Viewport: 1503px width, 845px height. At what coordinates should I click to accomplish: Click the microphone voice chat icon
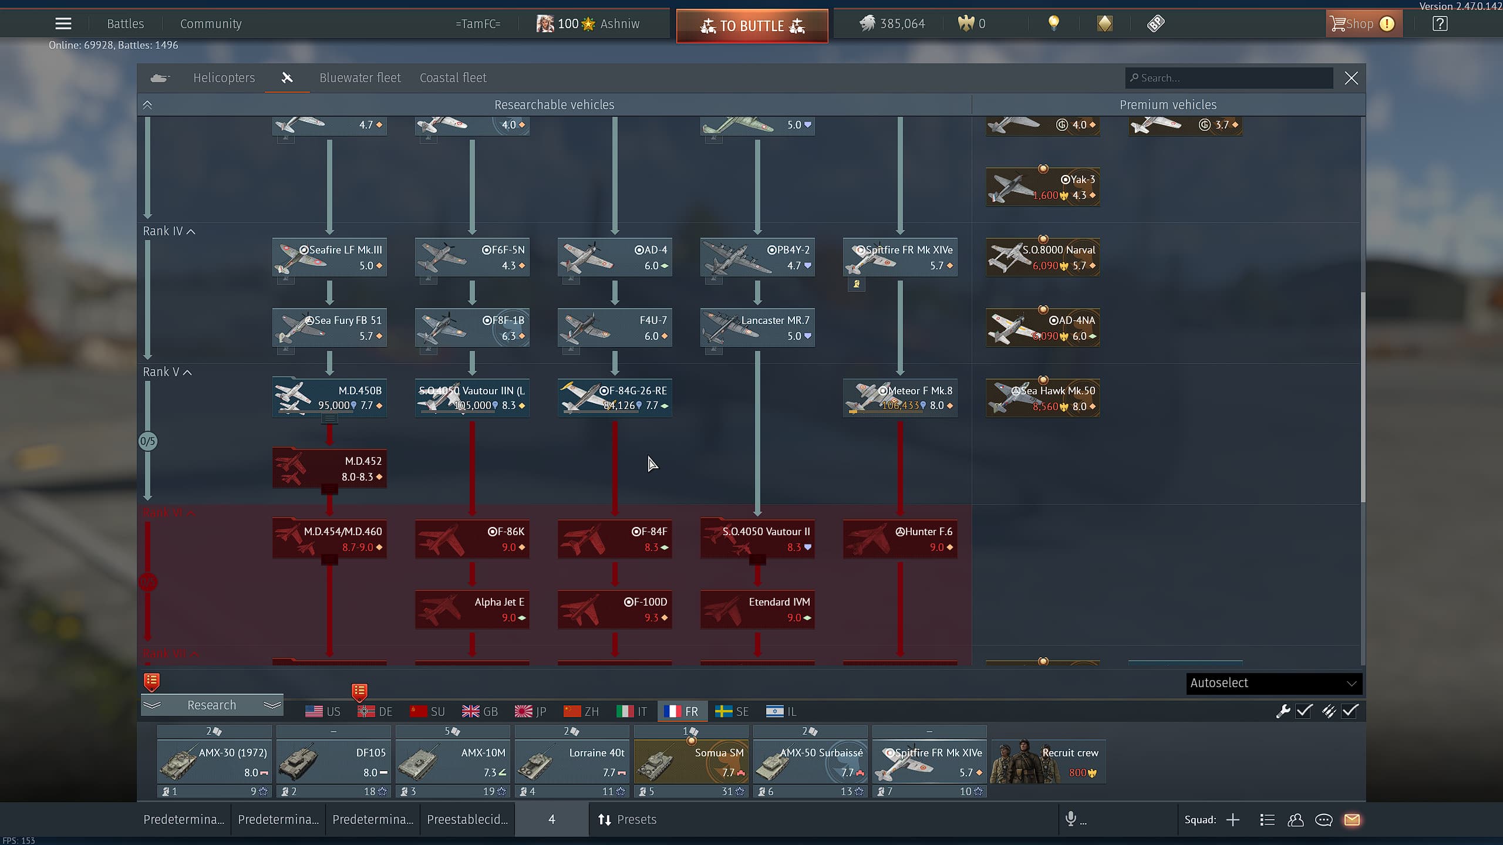click(x=1071, y=819)
